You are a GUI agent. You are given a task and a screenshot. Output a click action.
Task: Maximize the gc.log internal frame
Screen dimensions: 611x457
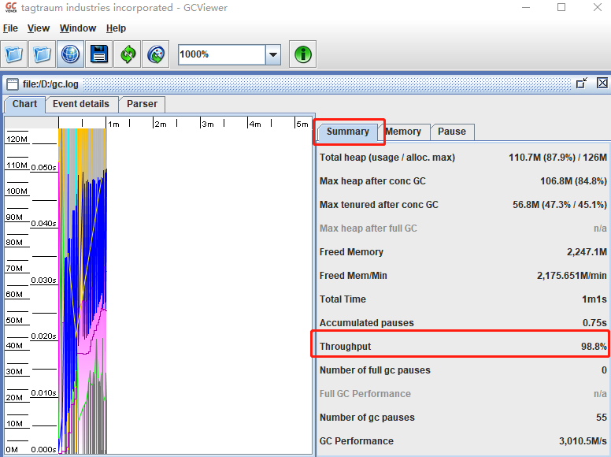[582, 83]
